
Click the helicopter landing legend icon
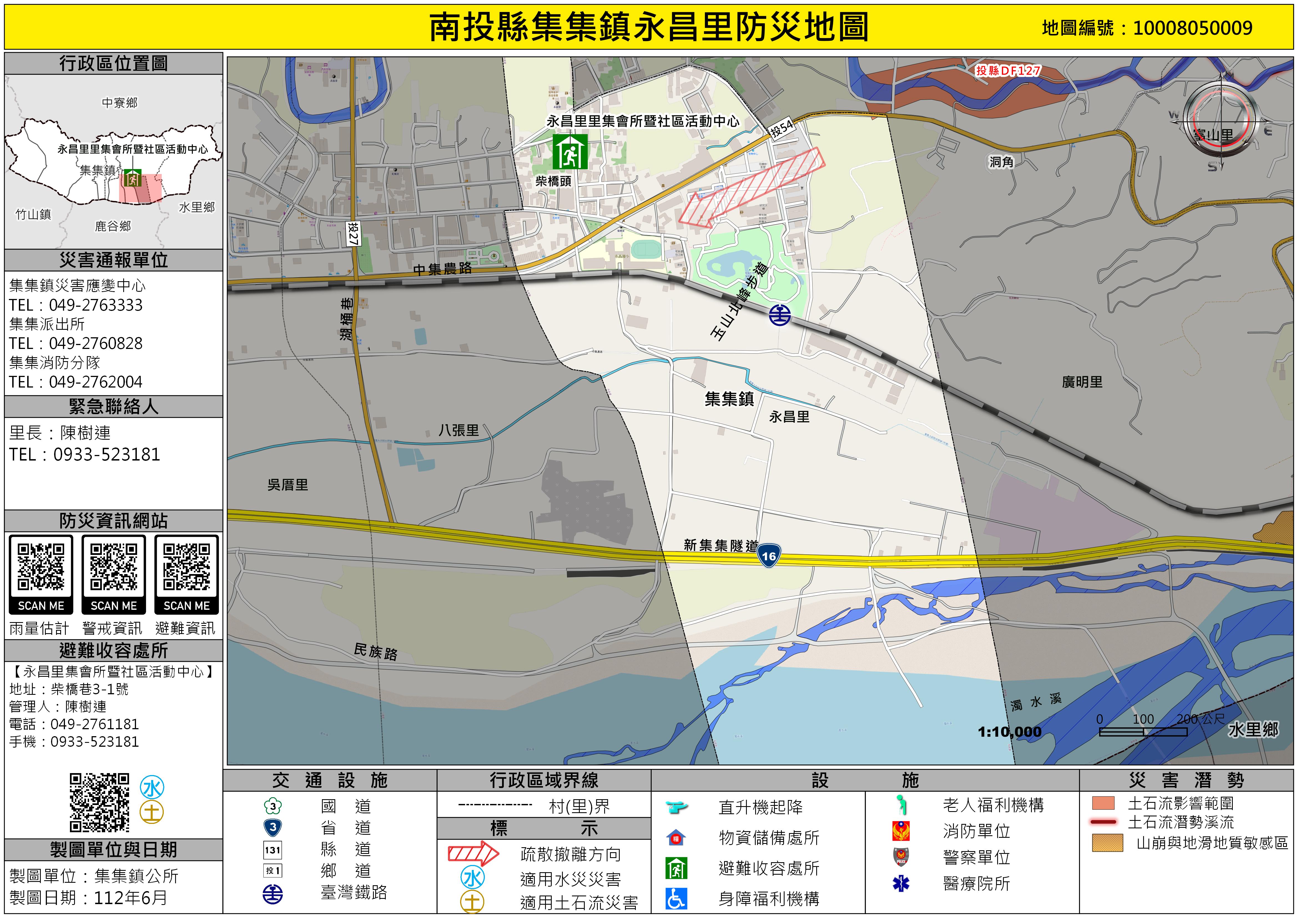point(676,807)
